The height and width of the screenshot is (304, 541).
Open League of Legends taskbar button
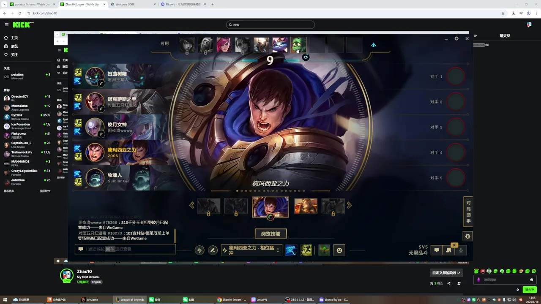point(130,300)
